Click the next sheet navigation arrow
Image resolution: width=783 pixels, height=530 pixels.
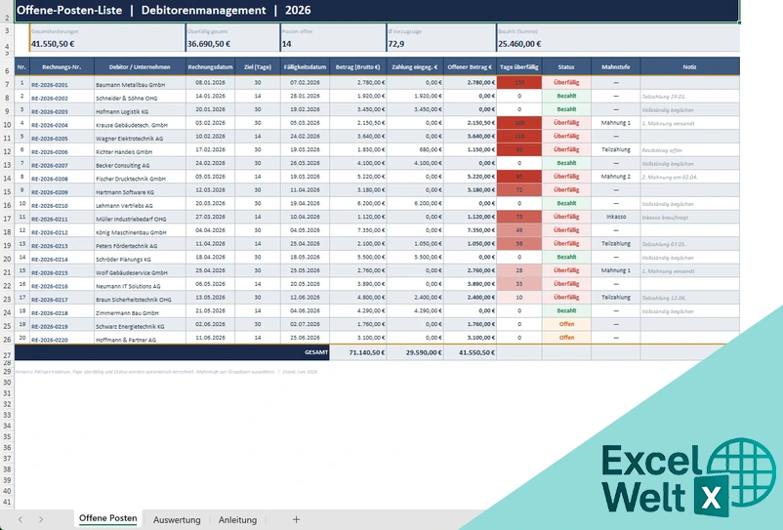[41, 519]
